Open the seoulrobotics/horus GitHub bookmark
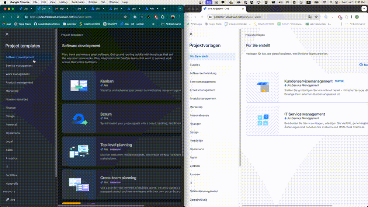The width and height of the screenshot is (368, 207). (x=47, y=24)
